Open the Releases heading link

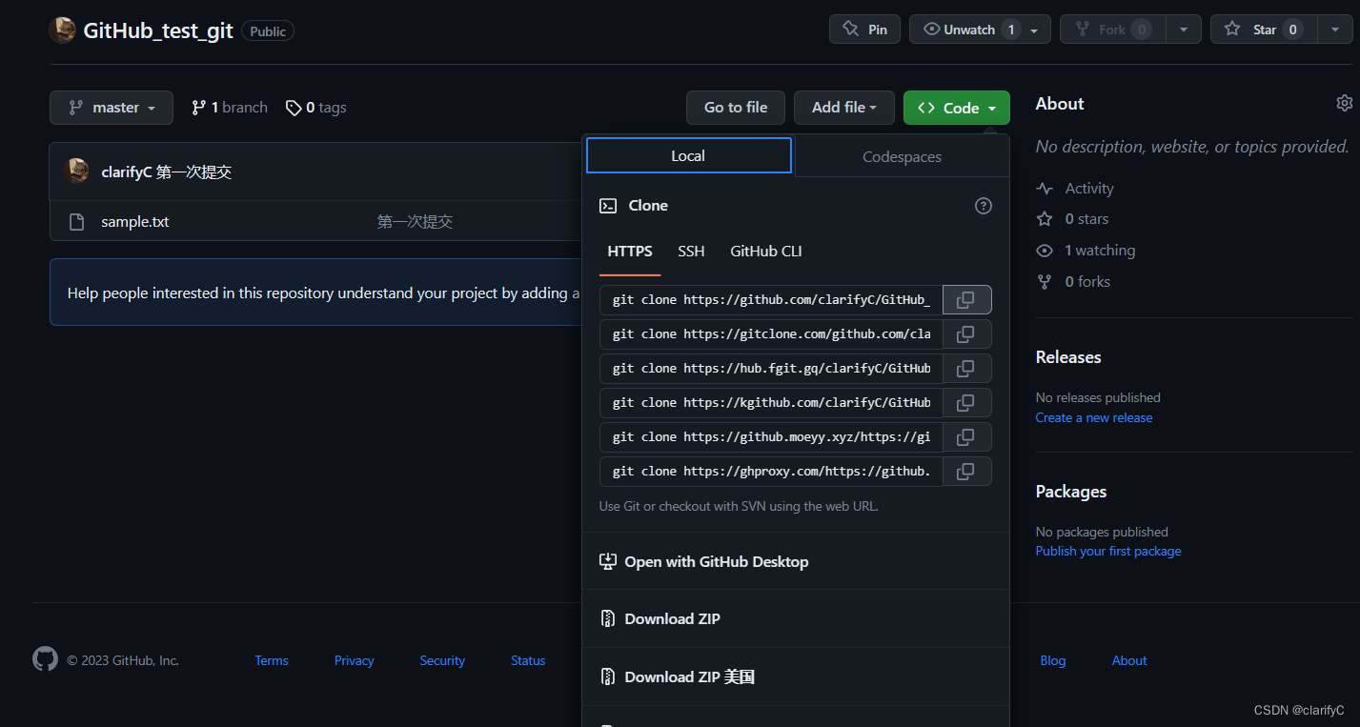coord(1068,357)
